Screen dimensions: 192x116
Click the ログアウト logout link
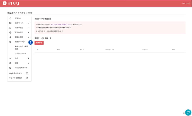(x=186, y=3)
